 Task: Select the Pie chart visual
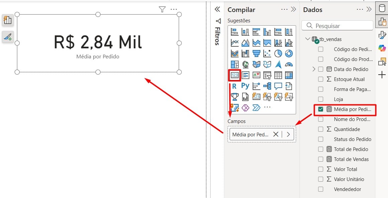coord(277,53)
